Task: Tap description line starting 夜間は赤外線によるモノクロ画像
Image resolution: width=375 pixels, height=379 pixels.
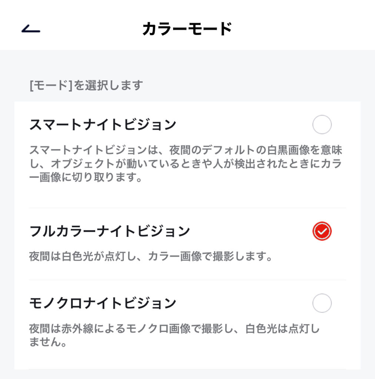Action: tap(175, 329)
